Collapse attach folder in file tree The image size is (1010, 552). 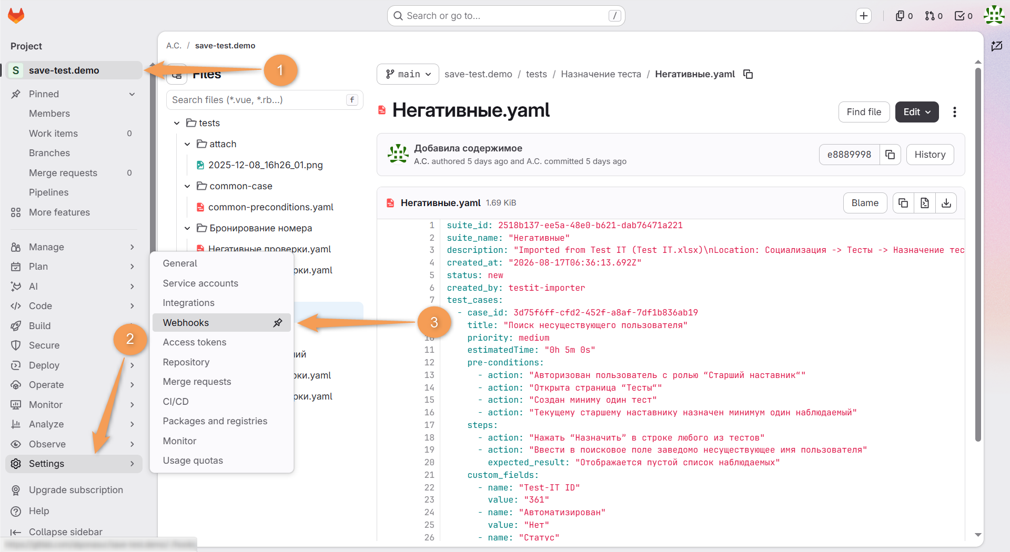[x=187, y=144]
